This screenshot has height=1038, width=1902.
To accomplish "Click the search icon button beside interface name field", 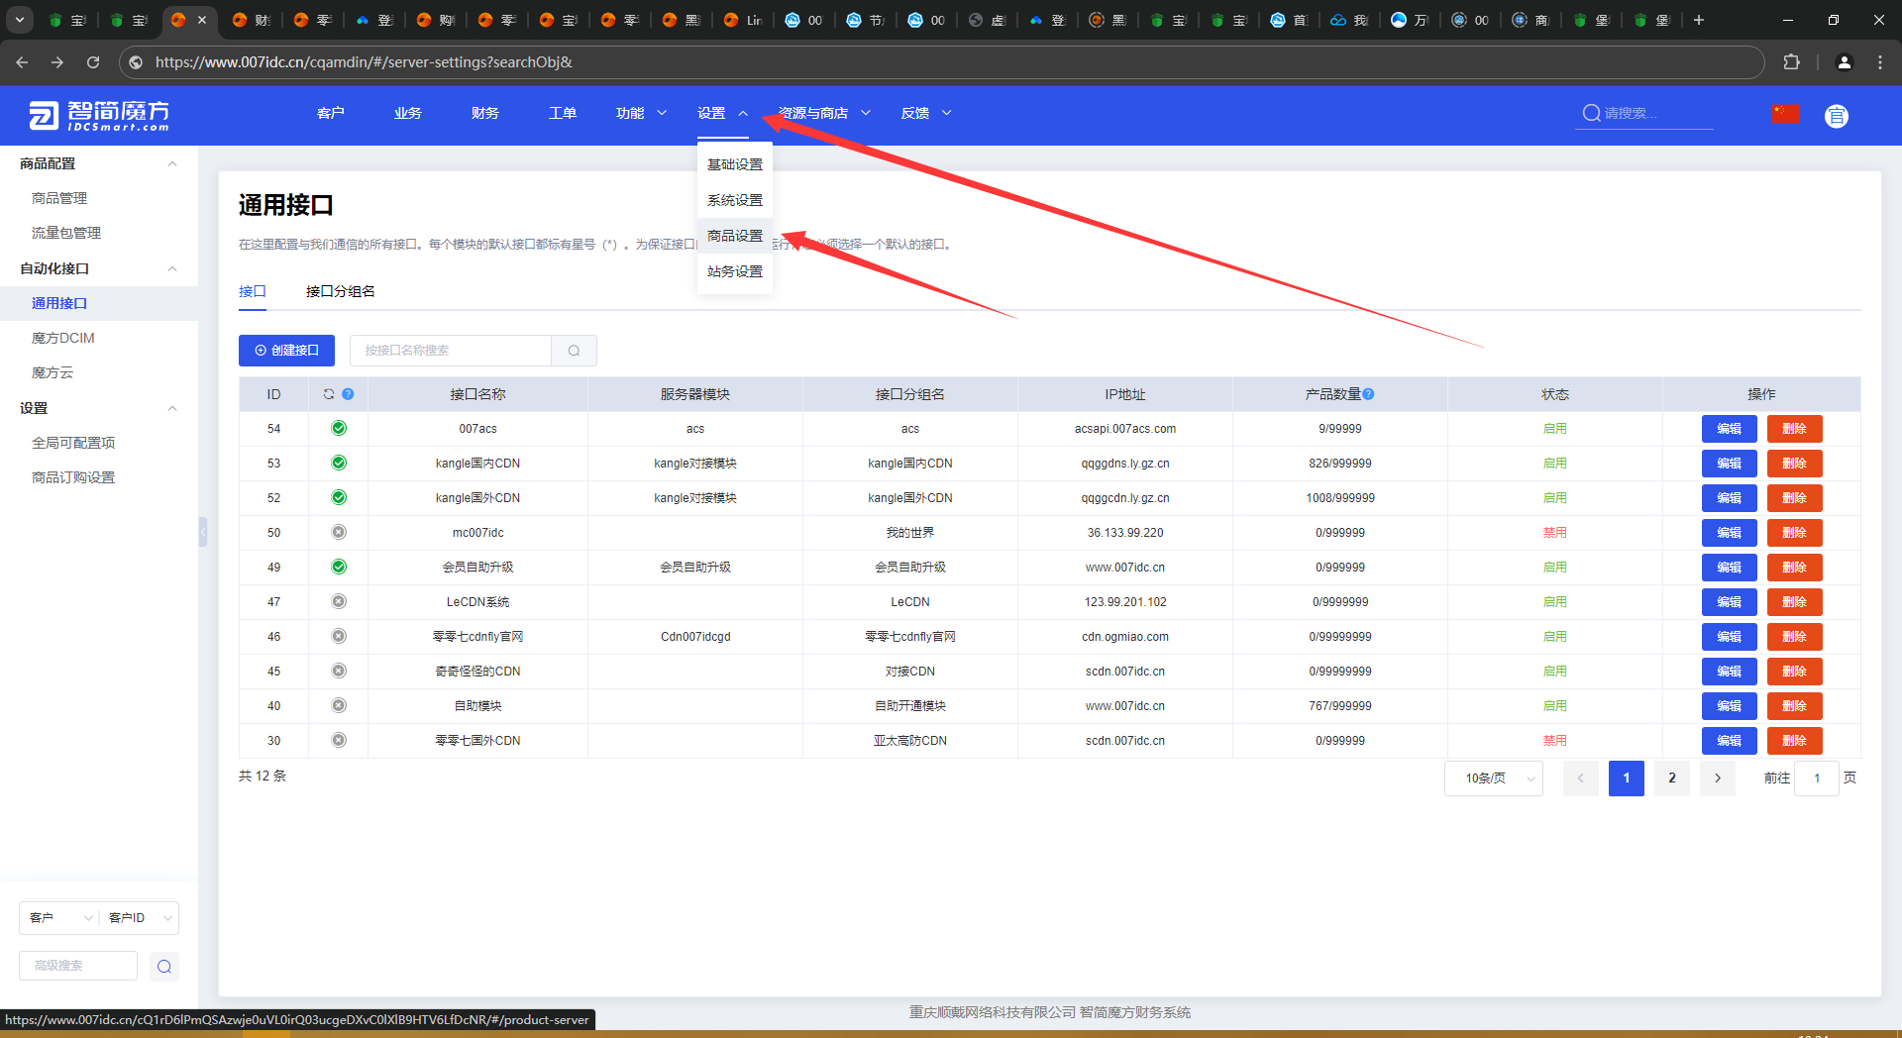I will point(574,351).
